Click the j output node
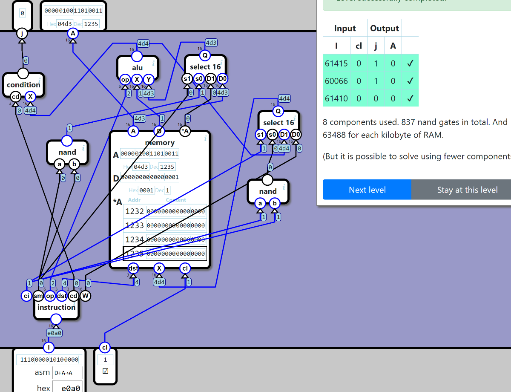511x392 pixels. click(x=22, y=34)
